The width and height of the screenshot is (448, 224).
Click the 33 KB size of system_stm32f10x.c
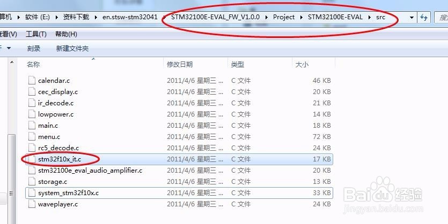coord(322,193)
